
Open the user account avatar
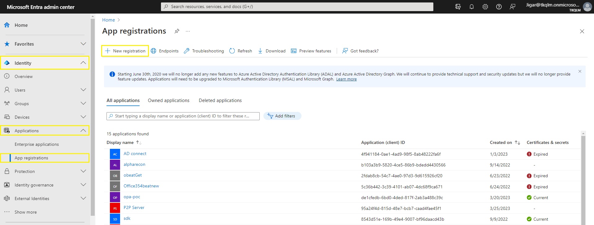[x=587, y=7]
